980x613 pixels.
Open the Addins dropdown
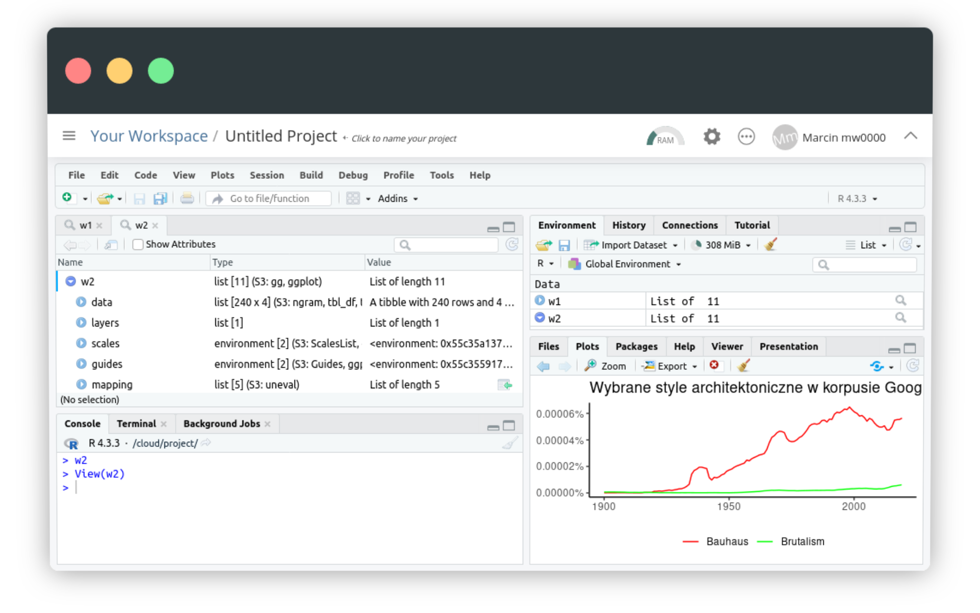pyautogui.click(x=398, y=199)
